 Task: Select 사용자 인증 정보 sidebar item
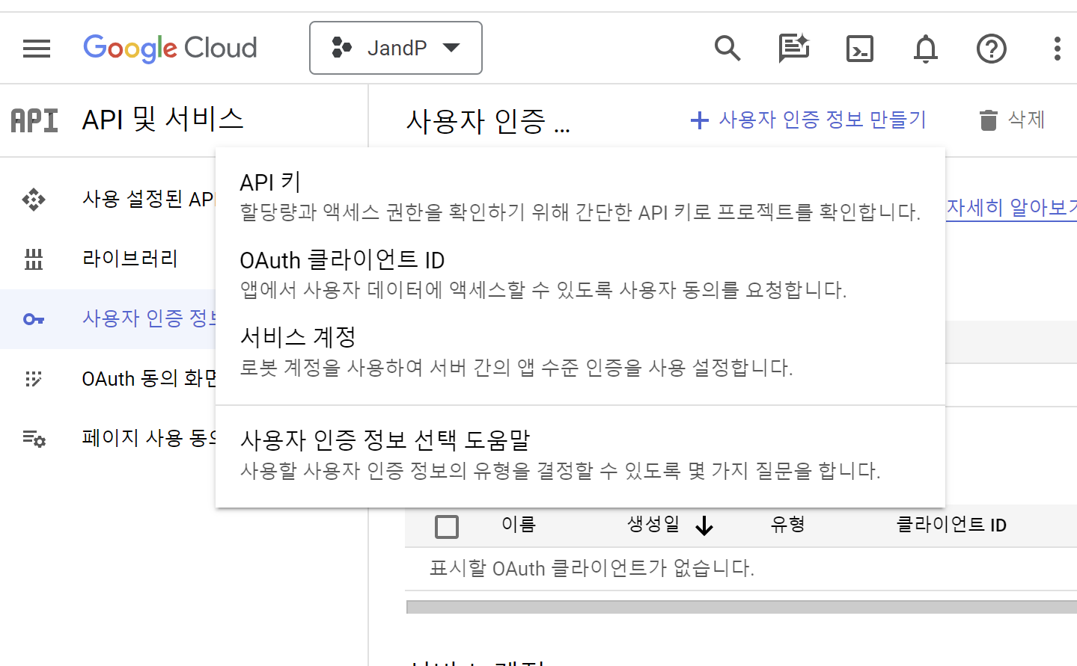click(108, 319)
